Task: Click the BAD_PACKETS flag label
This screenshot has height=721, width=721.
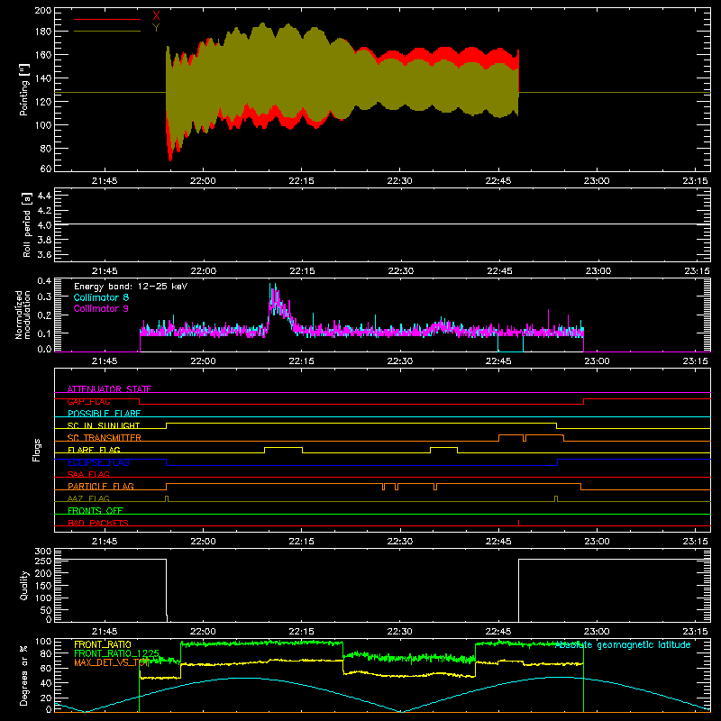Action: pyautogui.click(x=98, y=523)
